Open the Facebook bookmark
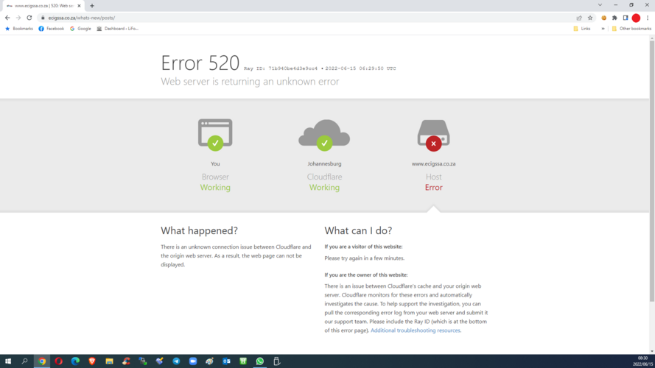 (x=52, y=29)
